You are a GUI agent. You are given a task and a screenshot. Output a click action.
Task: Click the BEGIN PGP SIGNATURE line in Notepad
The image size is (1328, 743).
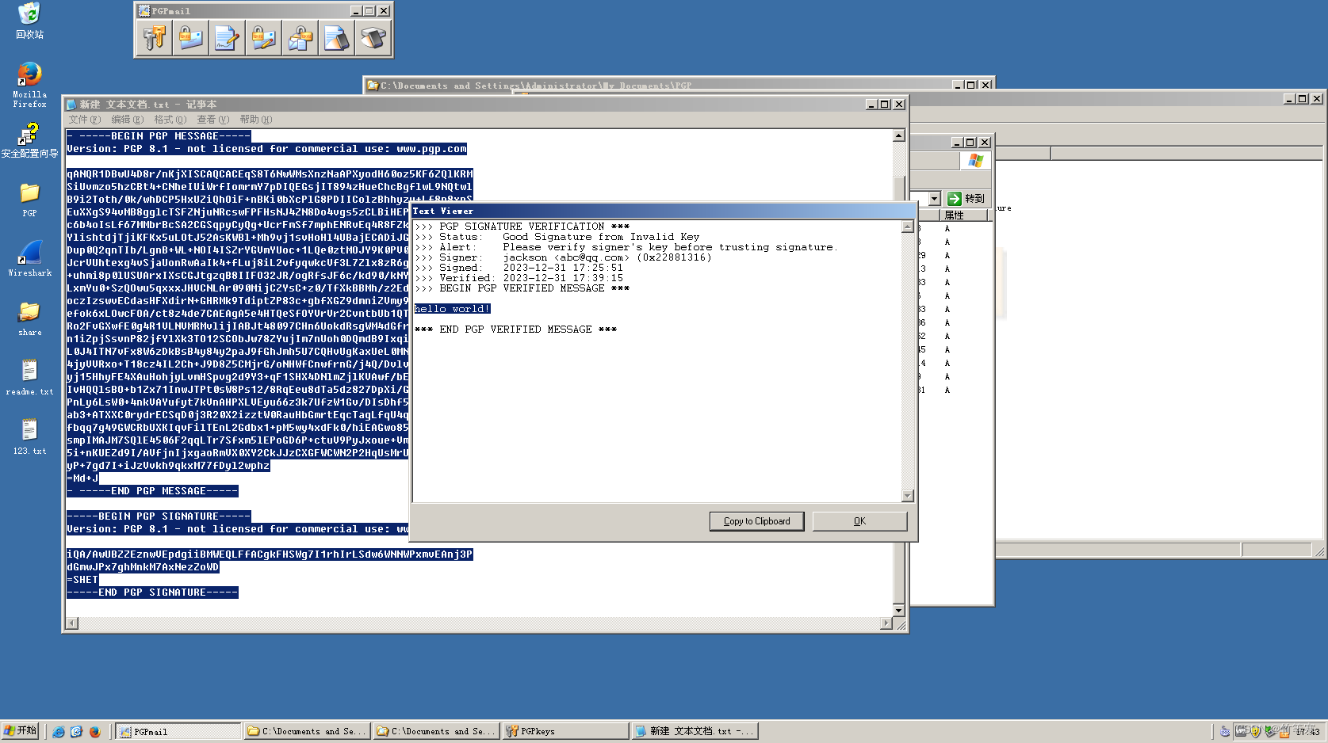coord(159,516)
